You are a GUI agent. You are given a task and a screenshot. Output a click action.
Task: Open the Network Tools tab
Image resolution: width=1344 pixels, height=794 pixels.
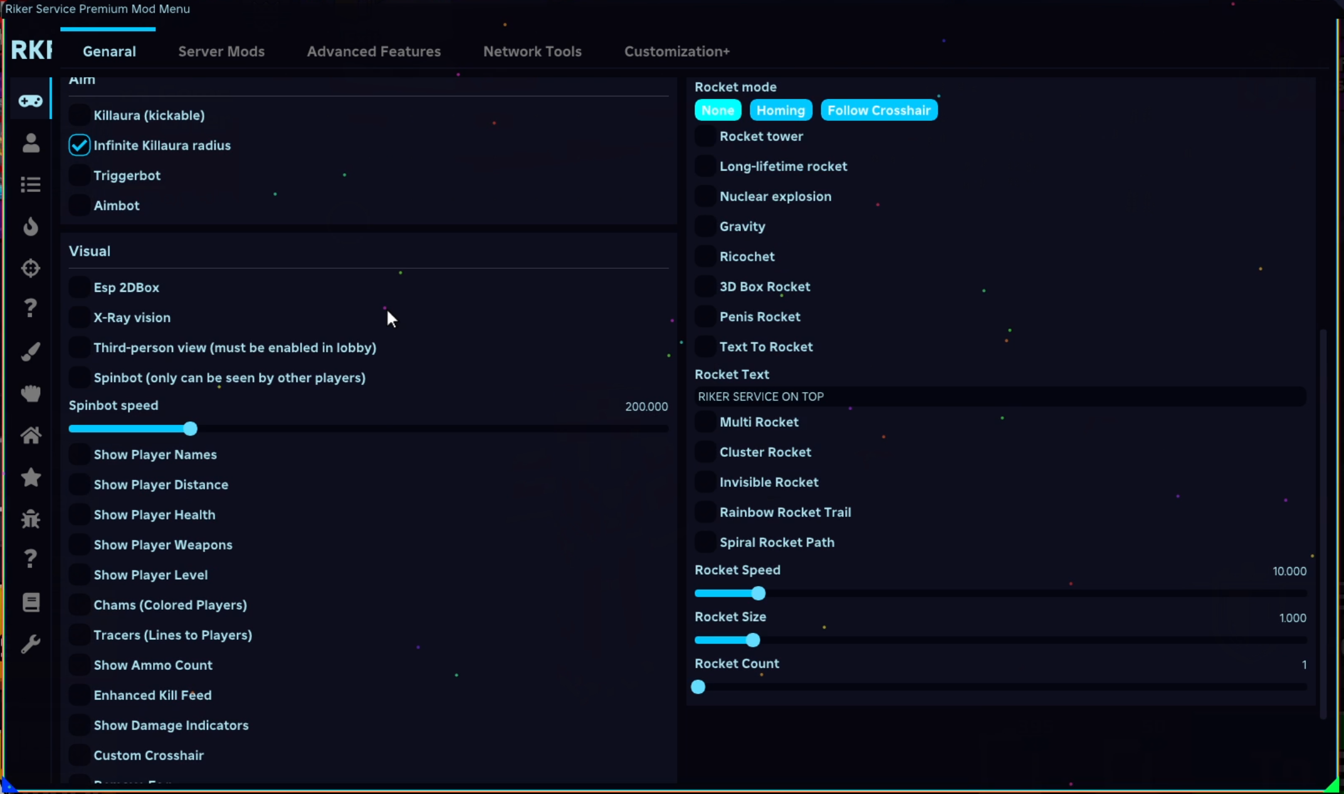(x=532, y=51)
